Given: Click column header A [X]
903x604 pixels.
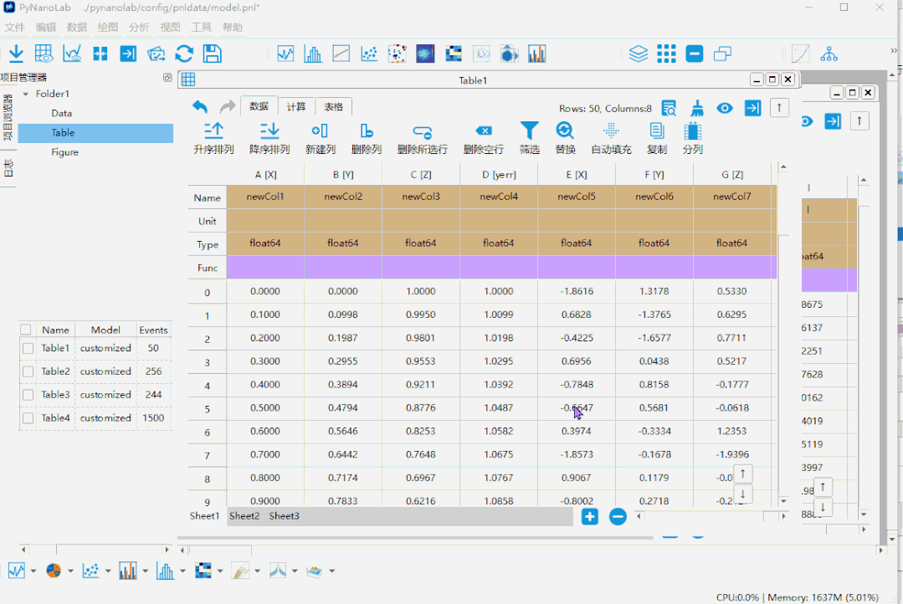Looking at the screenshot, I should tap(265, 175).
